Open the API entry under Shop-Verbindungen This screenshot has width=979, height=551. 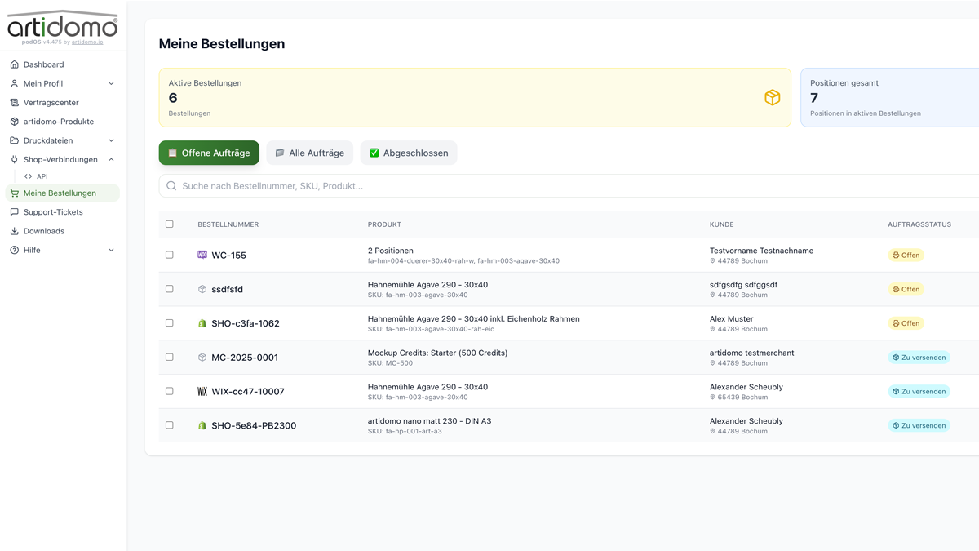tap(42, 176)
